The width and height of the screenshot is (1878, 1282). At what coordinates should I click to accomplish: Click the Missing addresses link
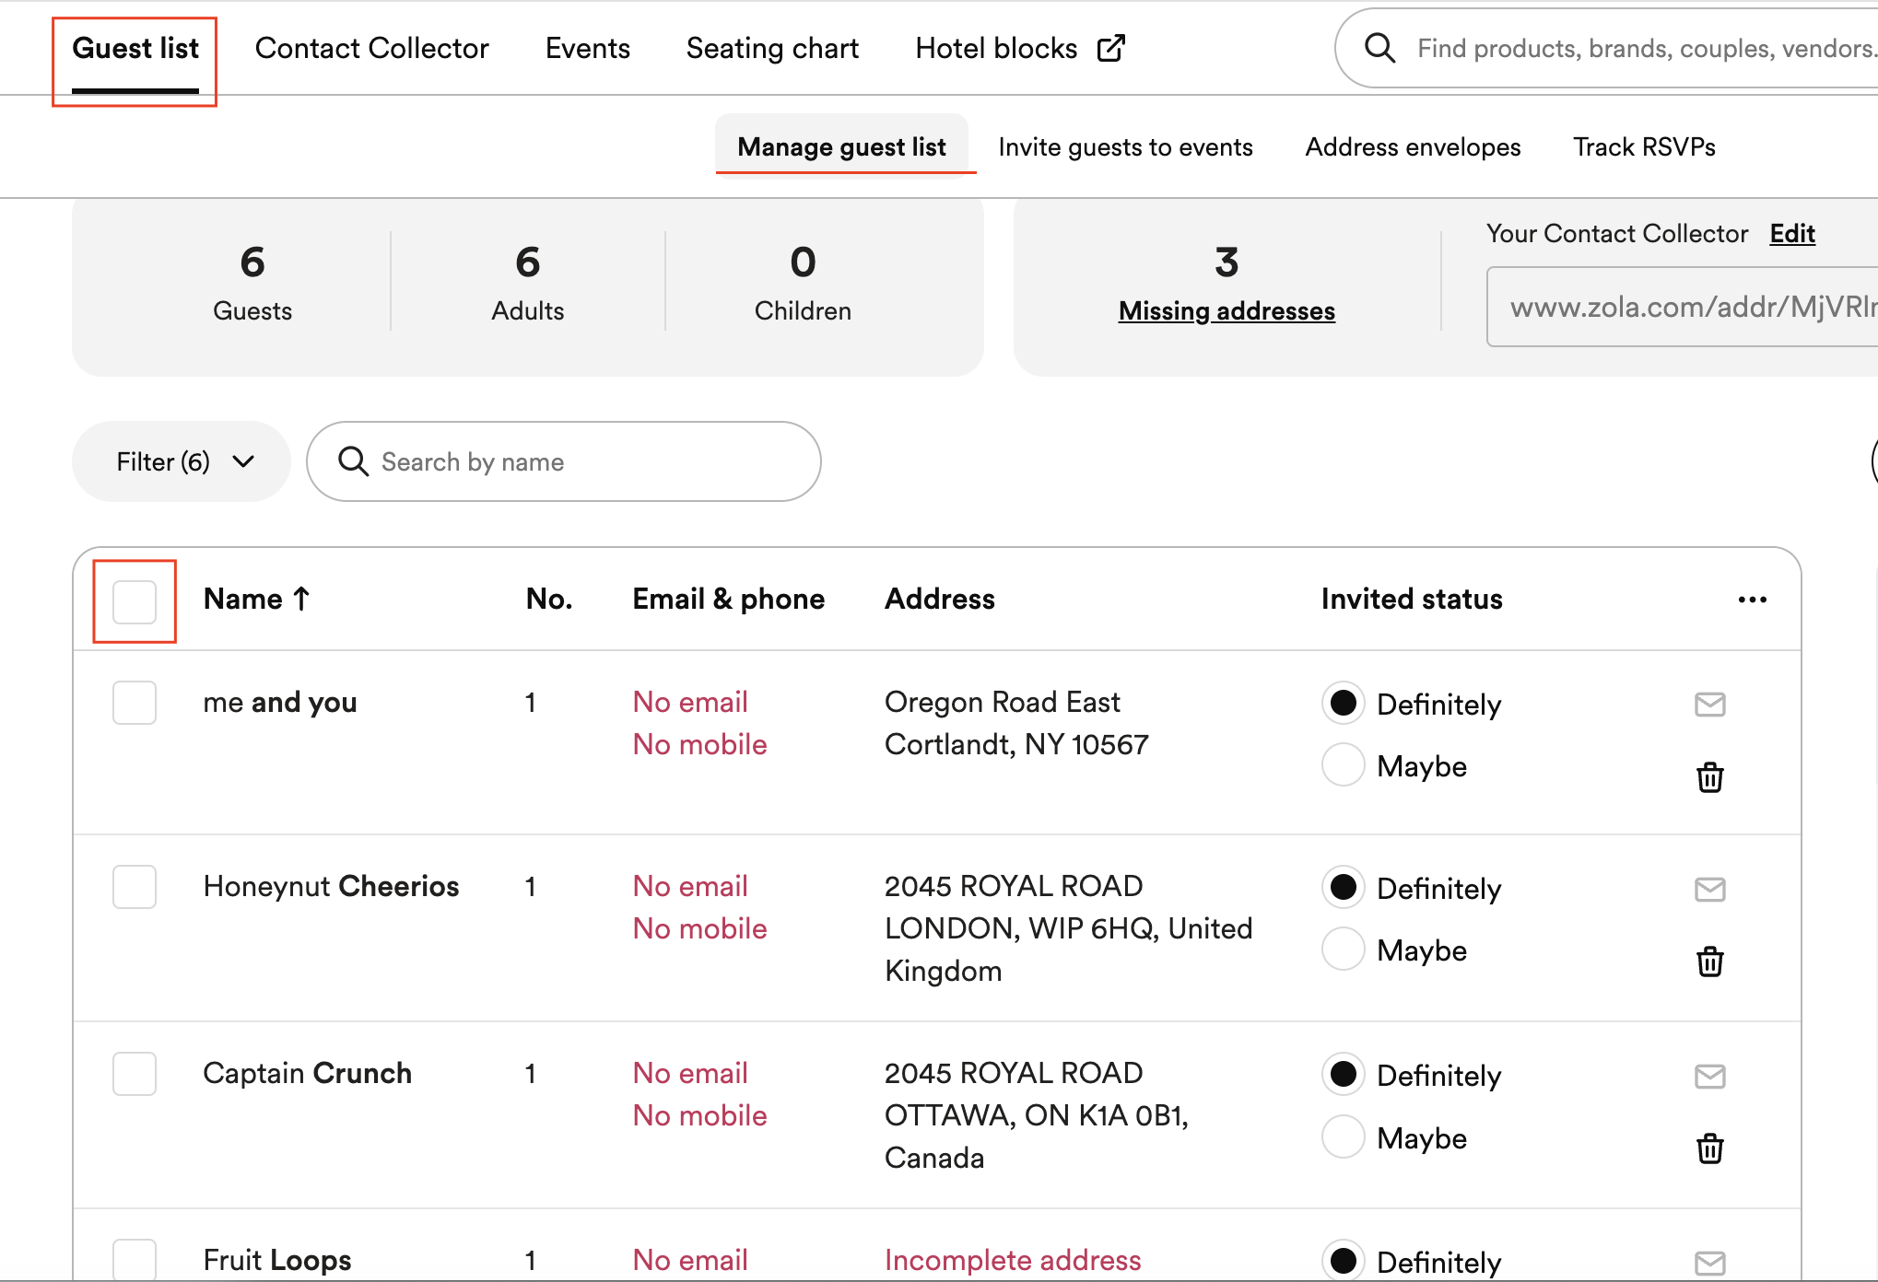point(1226,309)
